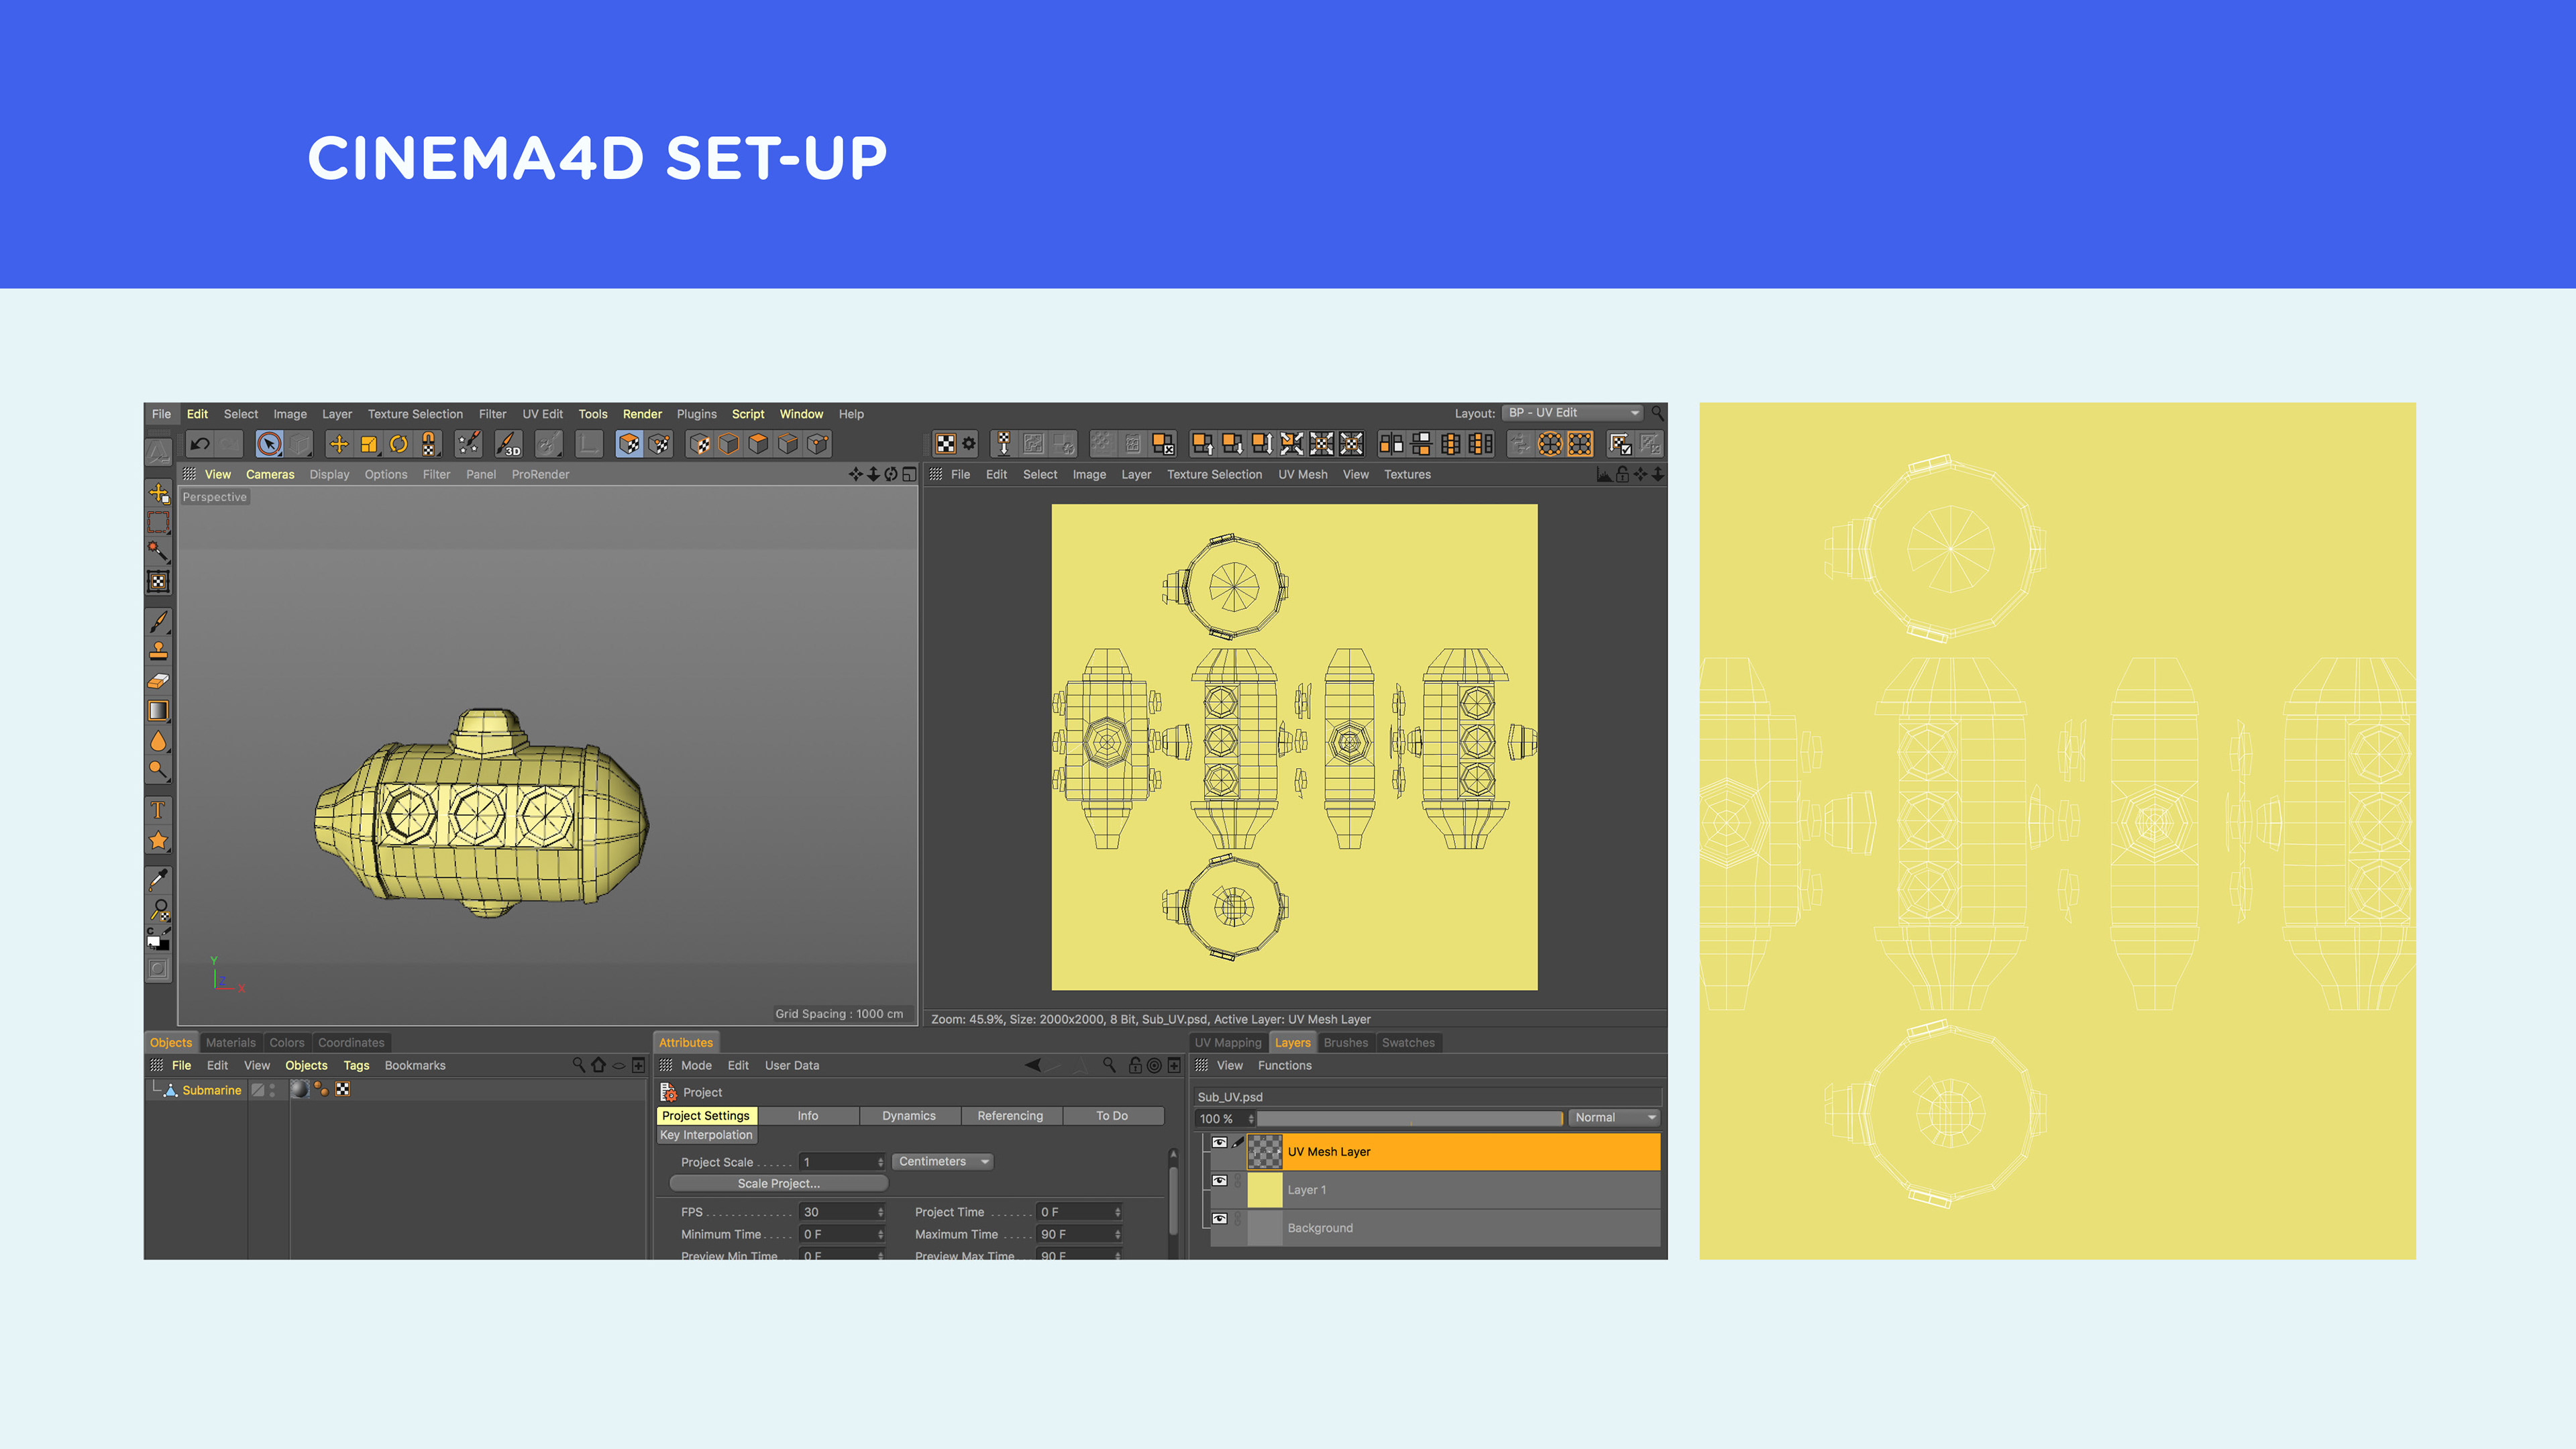The width and height of the screenshot is (2576, 1449).
Task: Activate the Text tool
Action: pyautogui.click(x=158, y=810)
